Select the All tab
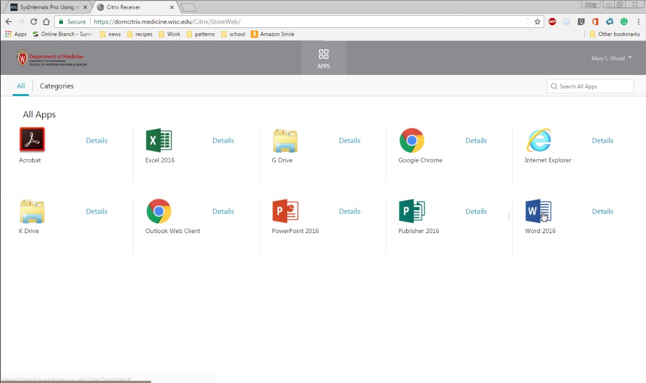Viewport: 646px width, 383px height. (21, 86)
